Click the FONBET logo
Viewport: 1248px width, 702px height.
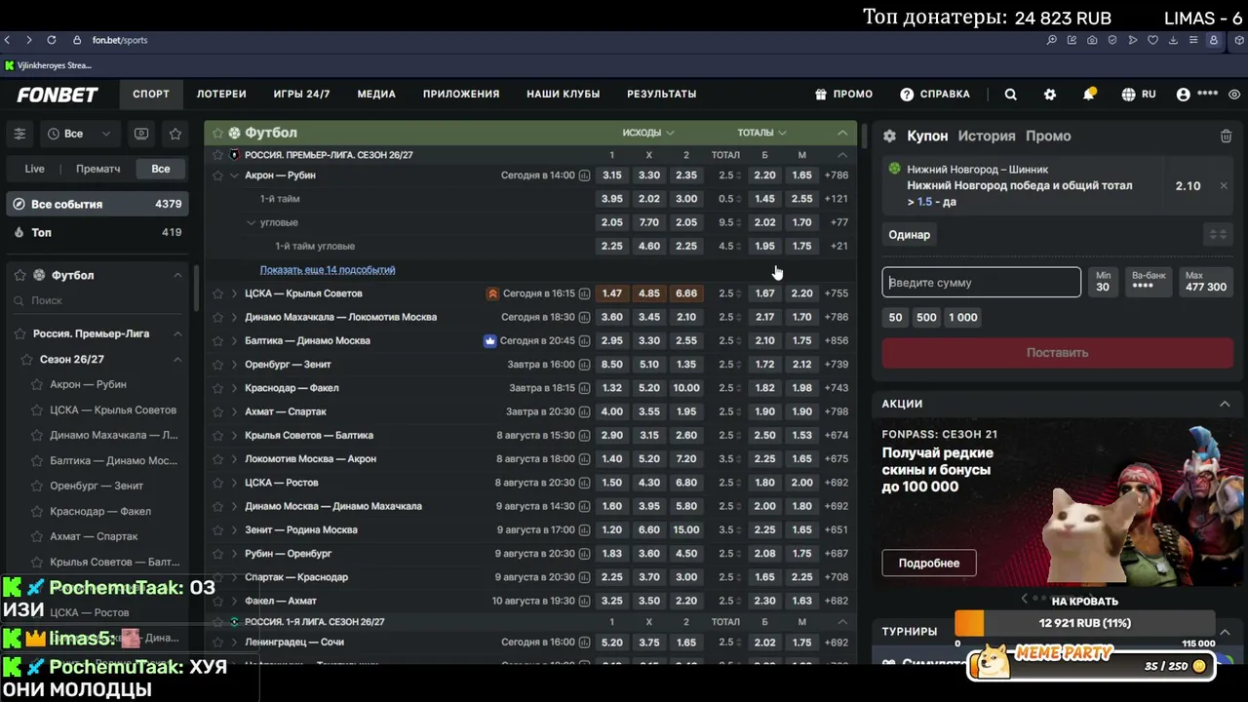coord(58,95)
